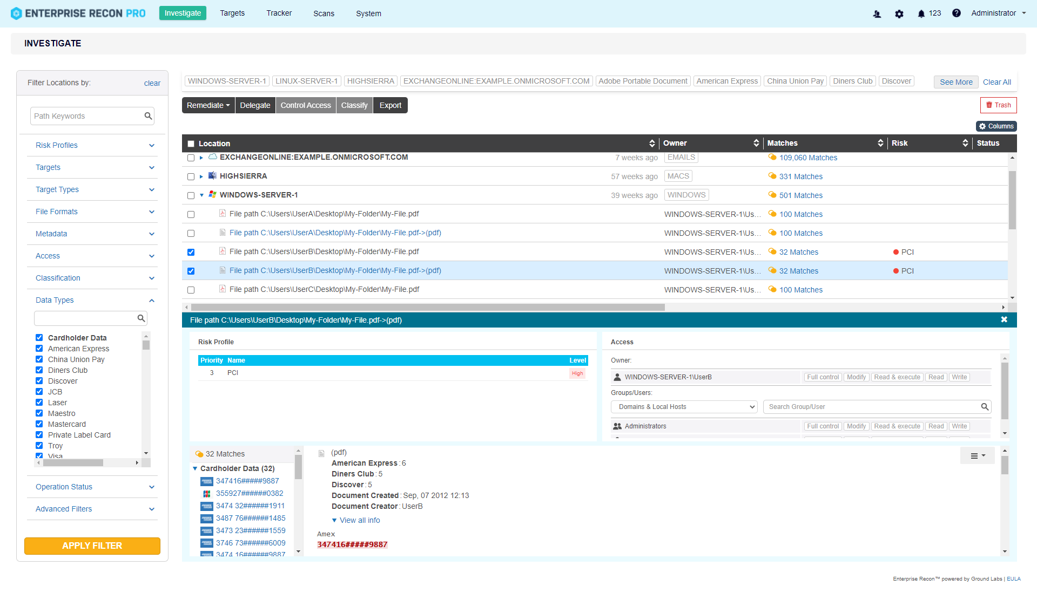Click Clear All to remove filters
This screenshot has height=593, width=1037.
pyautogui.click(x=996, y=81)
